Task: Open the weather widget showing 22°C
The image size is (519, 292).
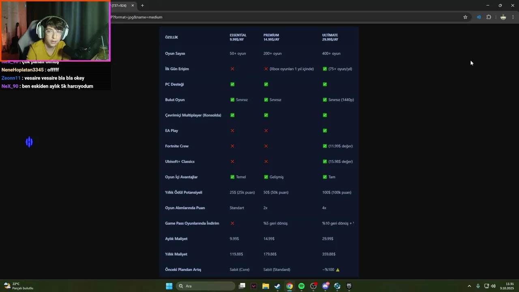Action: pos(19,286)
